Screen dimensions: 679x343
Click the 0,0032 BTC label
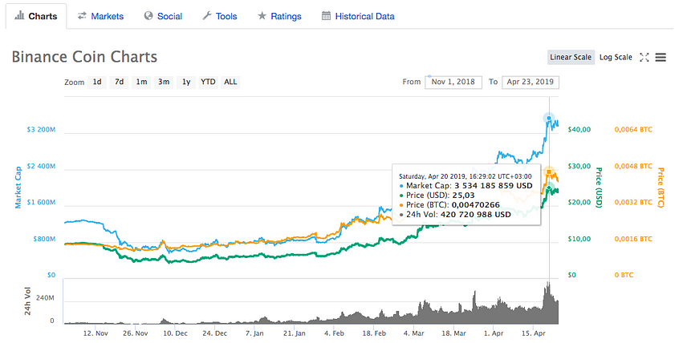pyautogui.click(x=633, y=203)
